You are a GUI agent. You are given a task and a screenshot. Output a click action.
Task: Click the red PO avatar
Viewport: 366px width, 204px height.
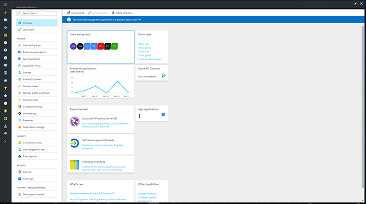[x=101, y=46]
